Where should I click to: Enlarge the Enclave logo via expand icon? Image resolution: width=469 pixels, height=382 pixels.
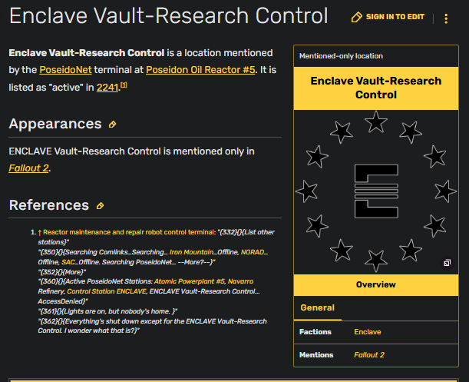pos(447,263)
